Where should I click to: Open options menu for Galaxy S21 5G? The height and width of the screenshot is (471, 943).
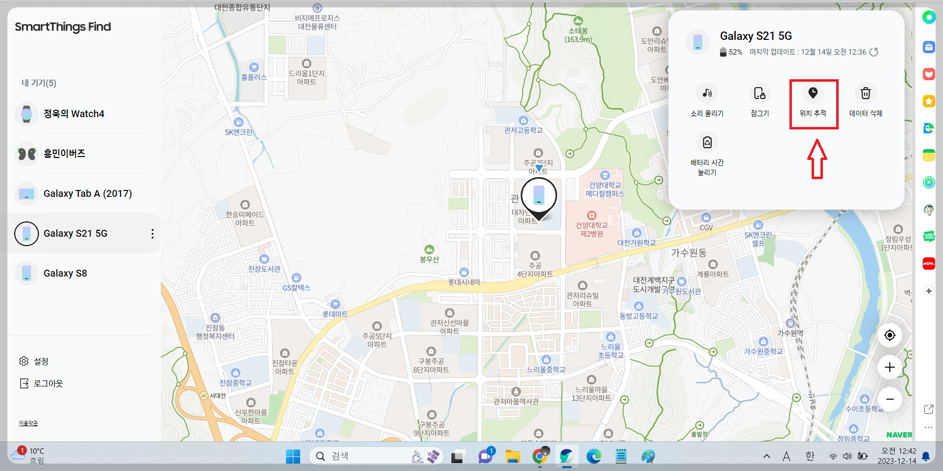tap(153, 233)
